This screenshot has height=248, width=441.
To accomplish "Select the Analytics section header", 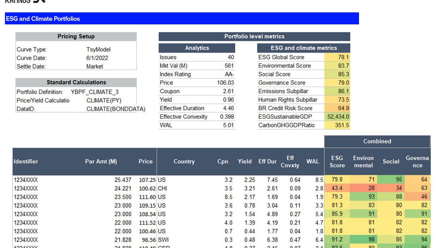I will coord(197,48).
